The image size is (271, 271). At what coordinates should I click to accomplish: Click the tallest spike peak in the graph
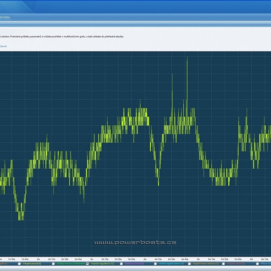(x=187, y=58)
